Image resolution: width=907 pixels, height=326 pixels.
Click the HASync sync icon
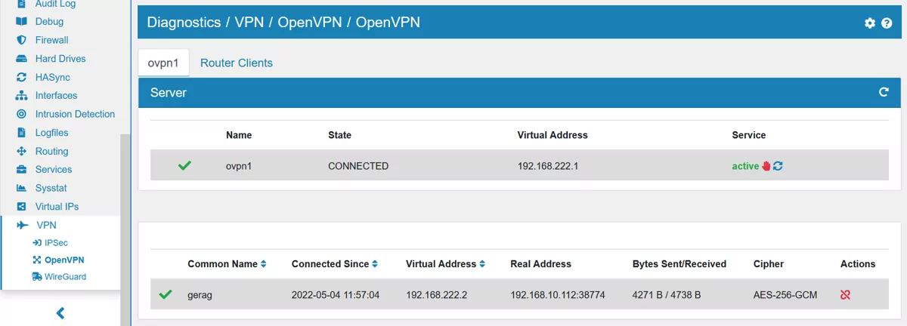(21, 77)
